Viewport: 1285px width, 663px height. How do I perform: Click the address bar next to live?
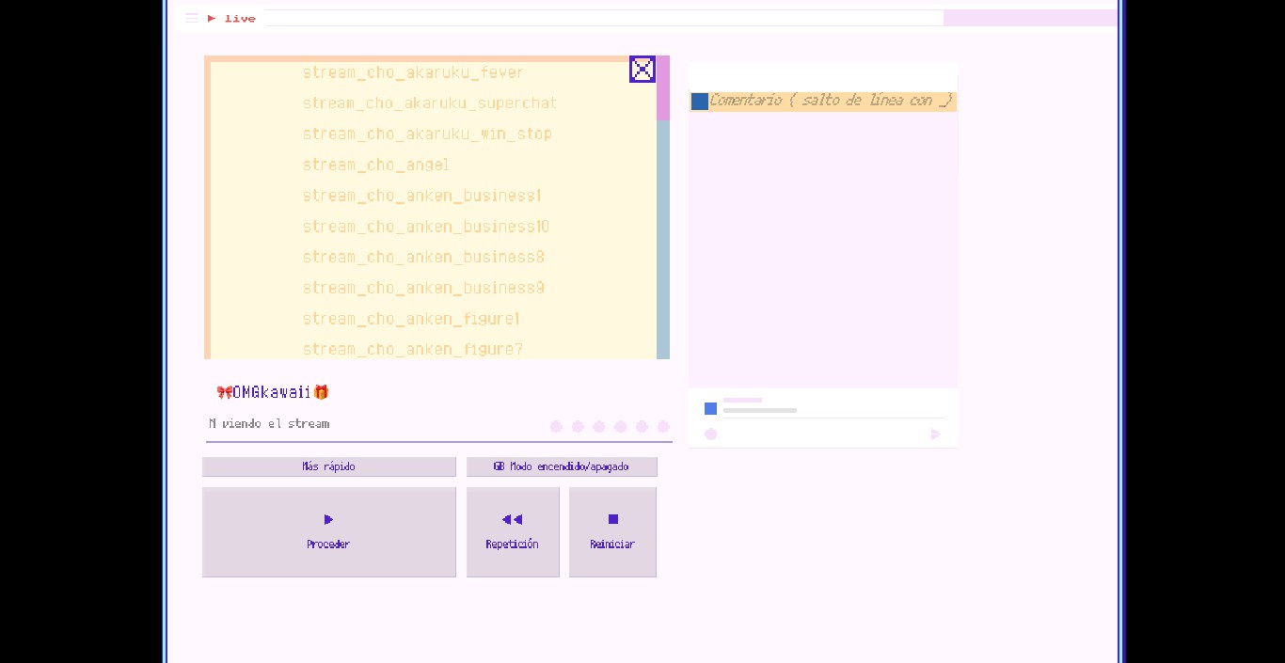coord(605,18)
